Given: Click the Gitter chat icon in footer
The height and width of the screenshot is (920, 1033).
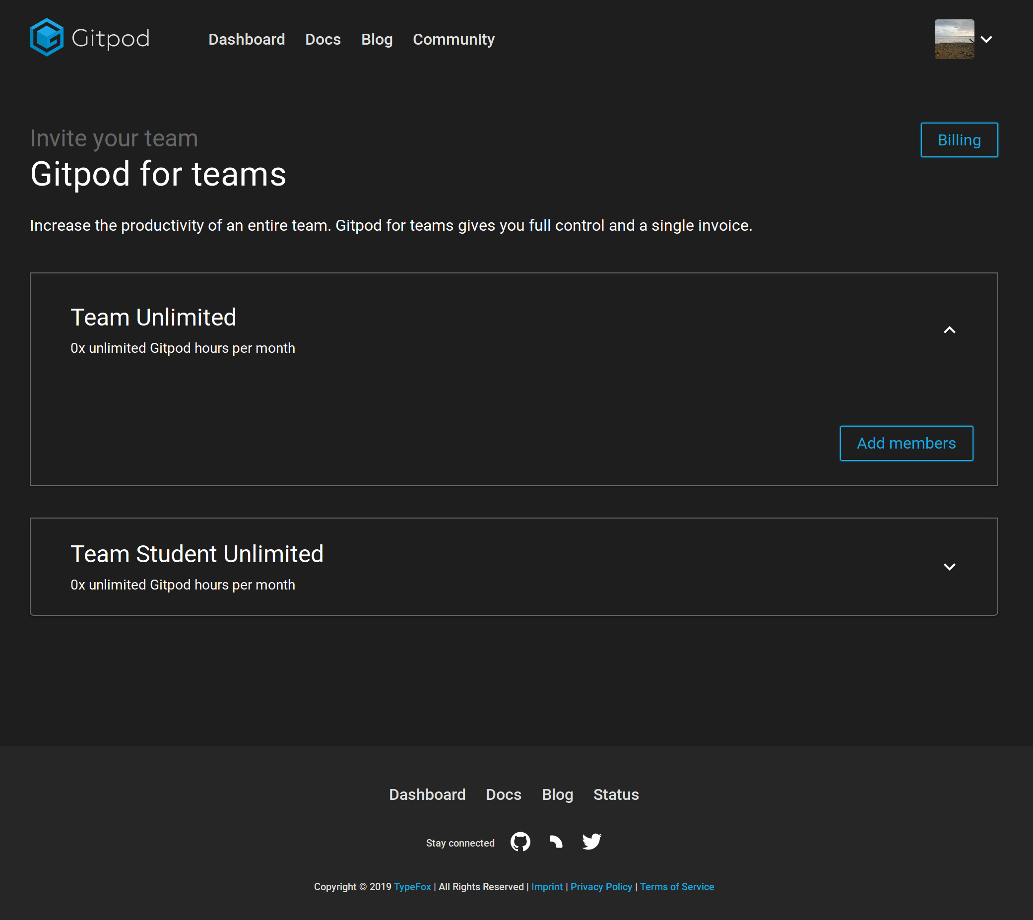Looking at the screenshot, I should 555,841.
